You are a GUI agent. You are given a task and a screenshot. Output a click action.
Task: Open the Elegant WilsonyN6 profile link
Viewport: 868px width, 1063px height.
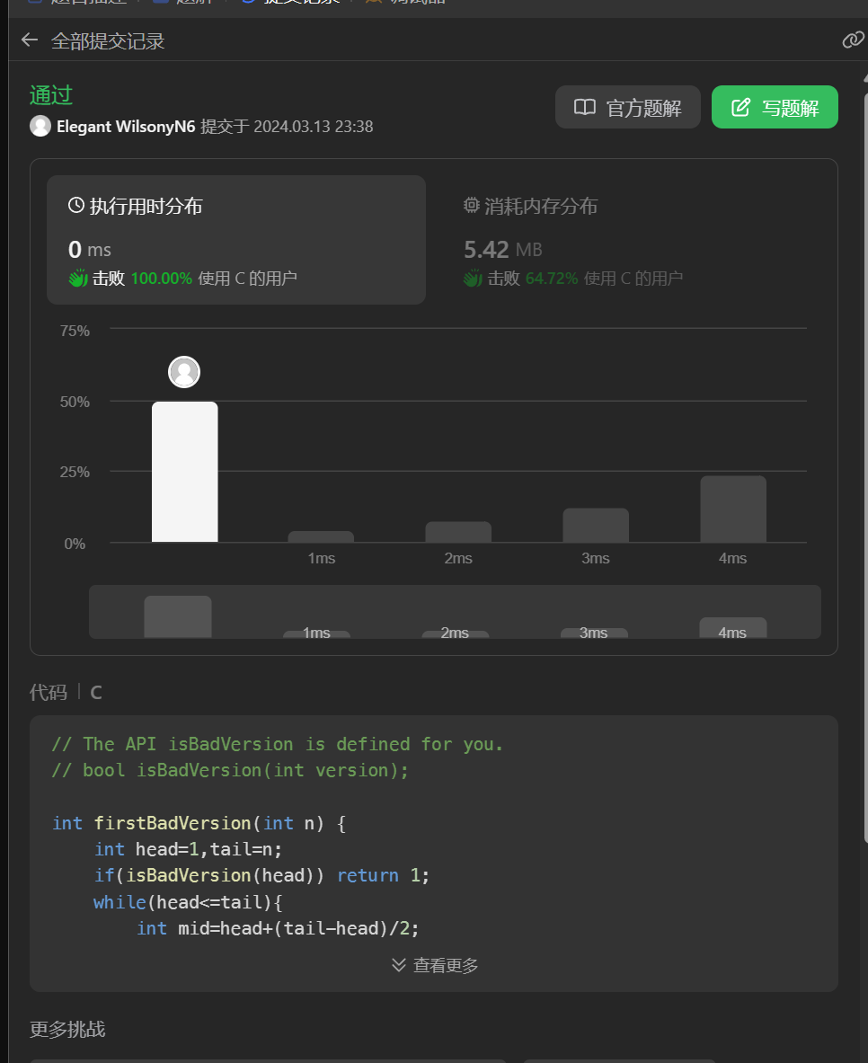126,127
